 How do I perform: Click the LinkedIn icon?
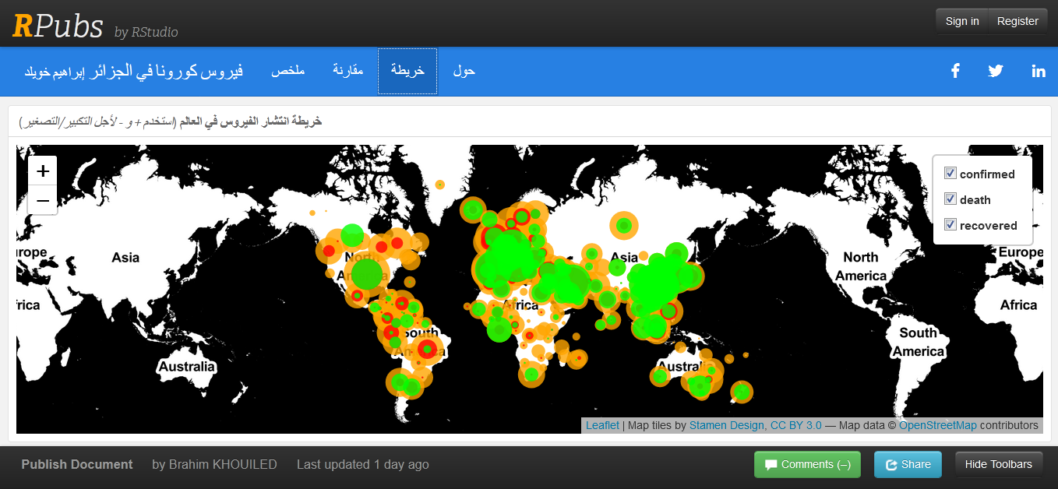click(1038, 71)
